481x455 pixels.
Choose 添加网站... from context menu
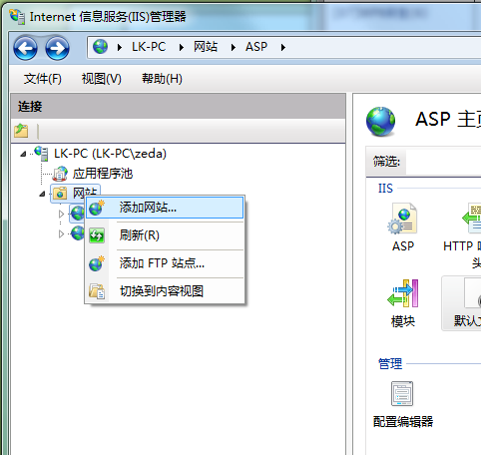(x=165, y=208)
